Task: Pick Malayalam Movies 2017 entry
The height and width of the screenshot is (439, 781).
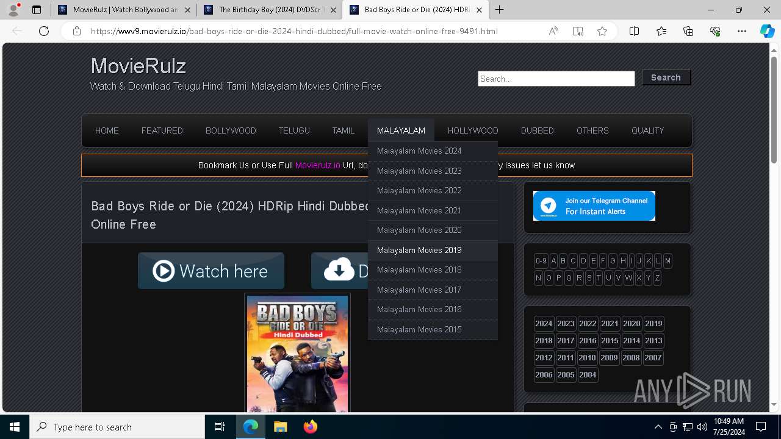Action: coord(433,290)
